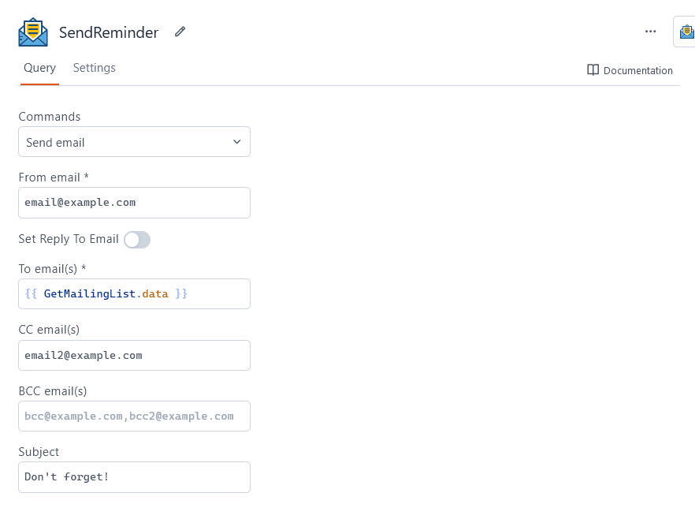Screen dimensions: 695x508
Task: Open the Documentation link
Action: coord(638,70)
